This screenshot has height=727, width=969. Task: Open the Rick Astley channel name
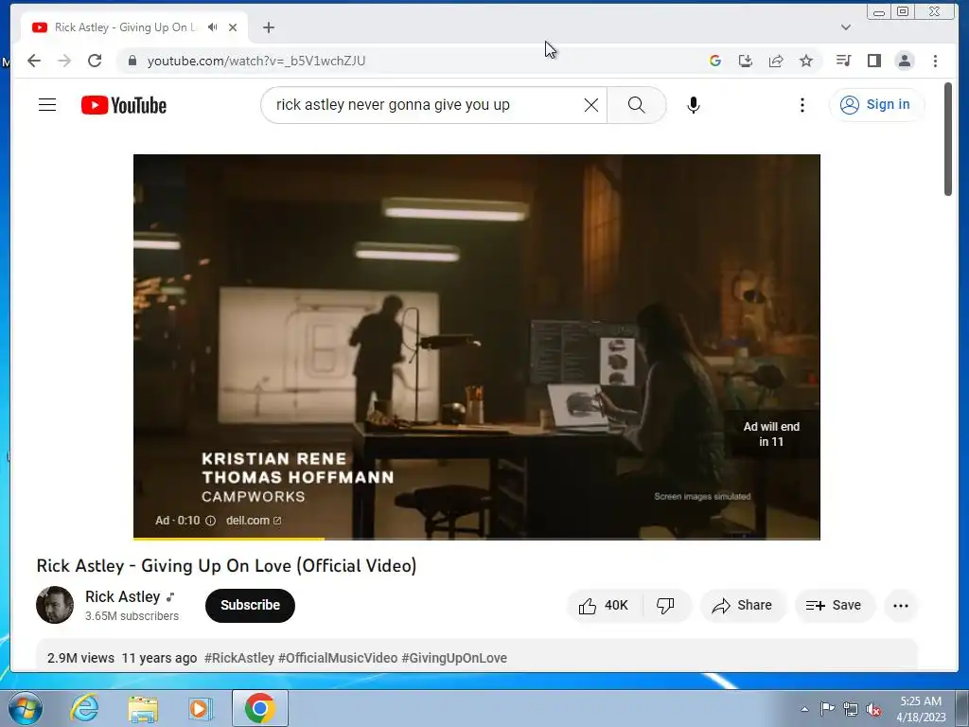(x=123, y=596)
